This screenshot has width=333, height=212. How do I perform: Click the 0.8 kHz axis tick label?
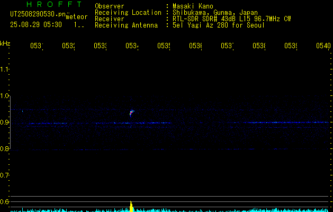coord(4,148)
